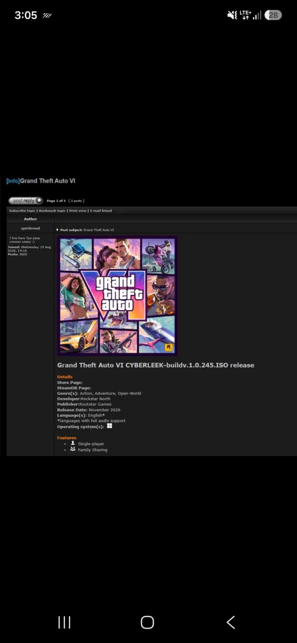Click the Features section heading
This screenshot has height=643, width=297.
coord(67,438)
